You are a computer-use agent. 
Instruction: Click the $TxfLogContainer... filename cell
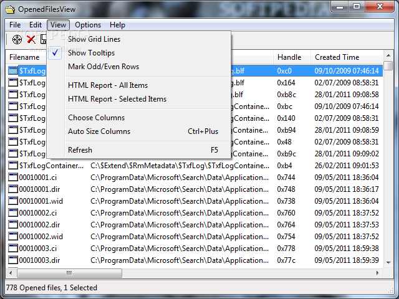(51, 166)
